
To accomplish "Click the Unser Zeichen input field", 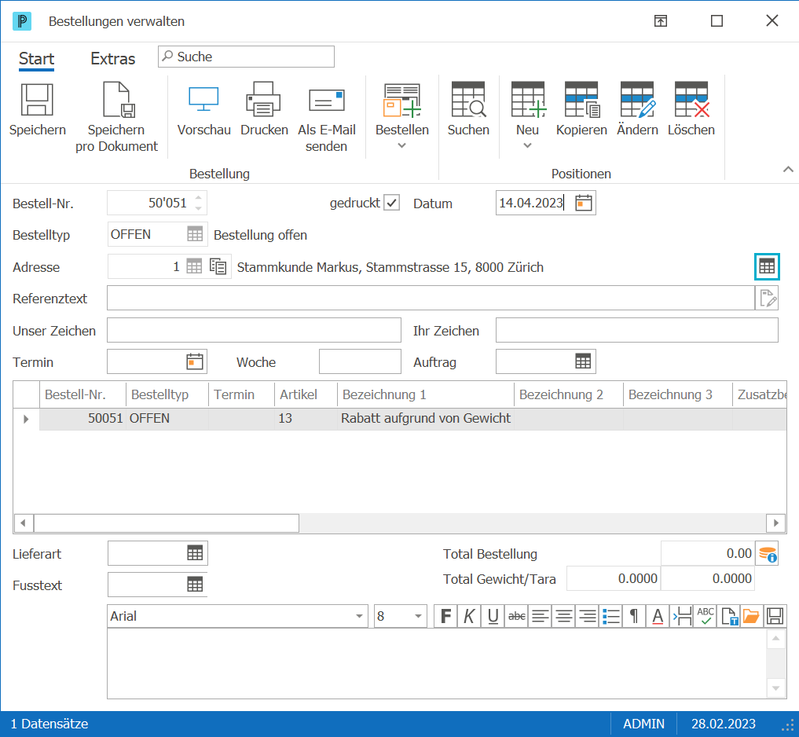I will pos(254,330).
